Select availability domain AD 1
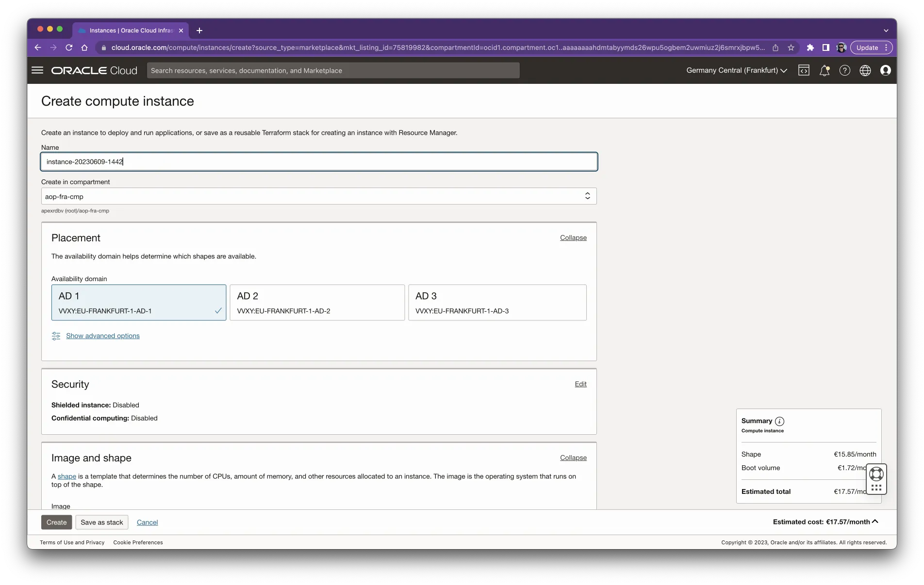This screenshot has height=585, width=924. tap(139, 302)
